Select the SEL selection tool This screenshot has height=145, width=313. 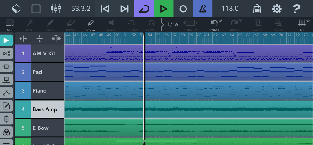click(x=9, y=25)
